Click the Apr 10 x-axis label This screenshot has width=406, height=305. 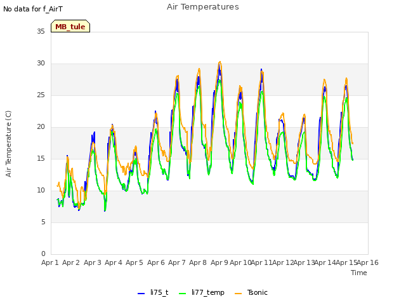[240, 262]
